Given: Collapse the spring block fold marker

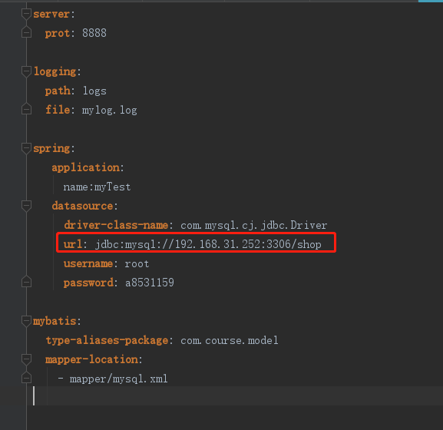Looking at the screenshot, I should 26,148.
